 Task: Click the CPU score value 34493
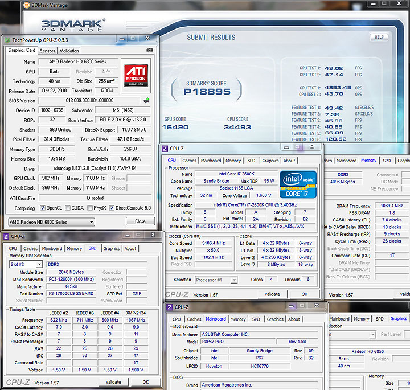tap(237, 128)
